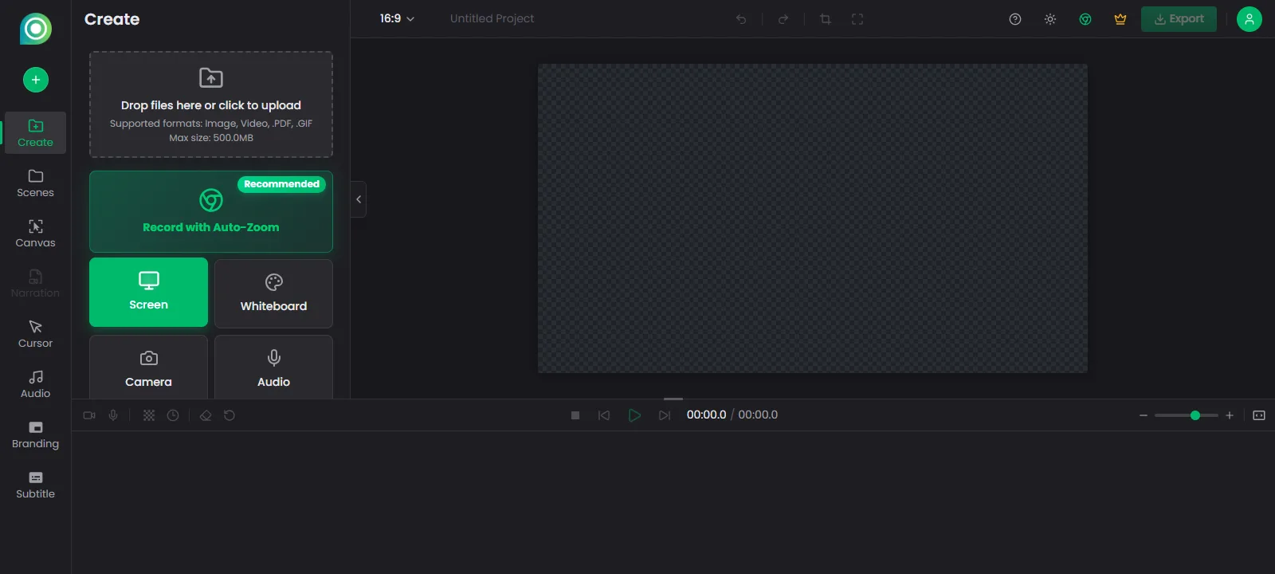Click the undo arrow icon

pos(741,19)
